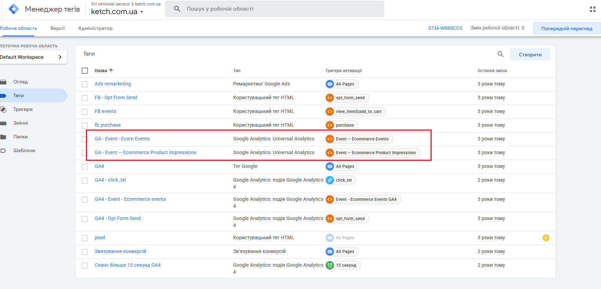This screenshot has height=289, width=601.
Task: Click the Створити button
Action: tap(530, 55)
